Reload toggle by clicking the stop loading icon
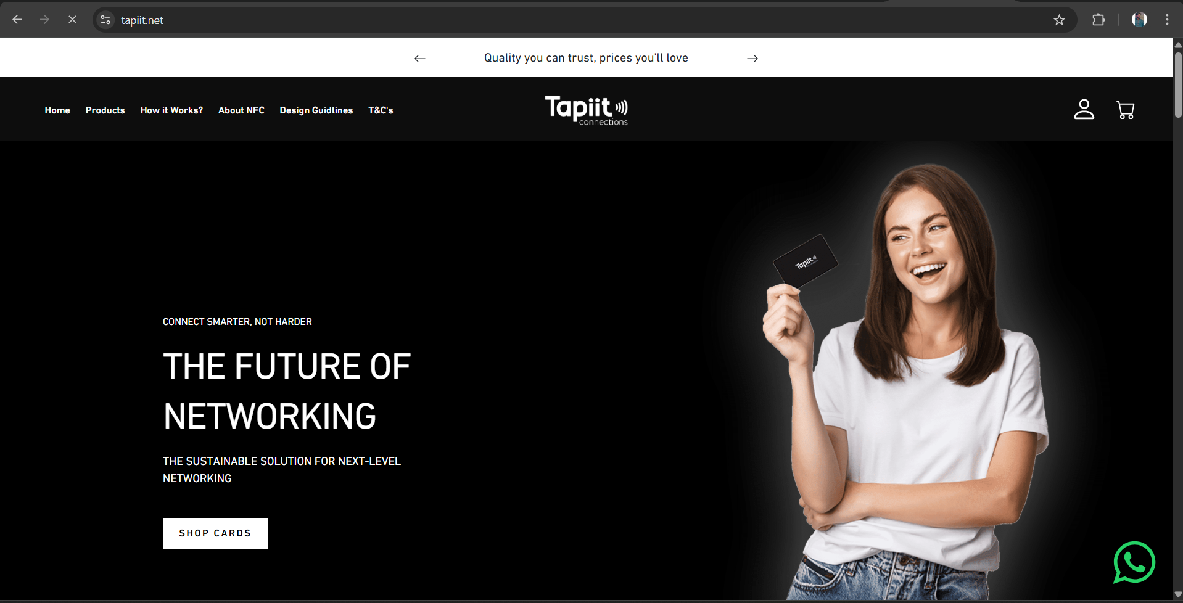The image size is (1183, 603). click(x=72, y=20)
